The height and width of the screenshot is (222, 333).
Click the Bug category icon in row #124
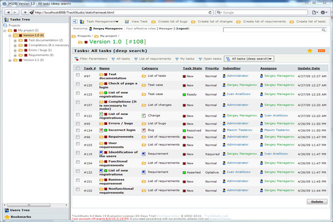point(144,130)
